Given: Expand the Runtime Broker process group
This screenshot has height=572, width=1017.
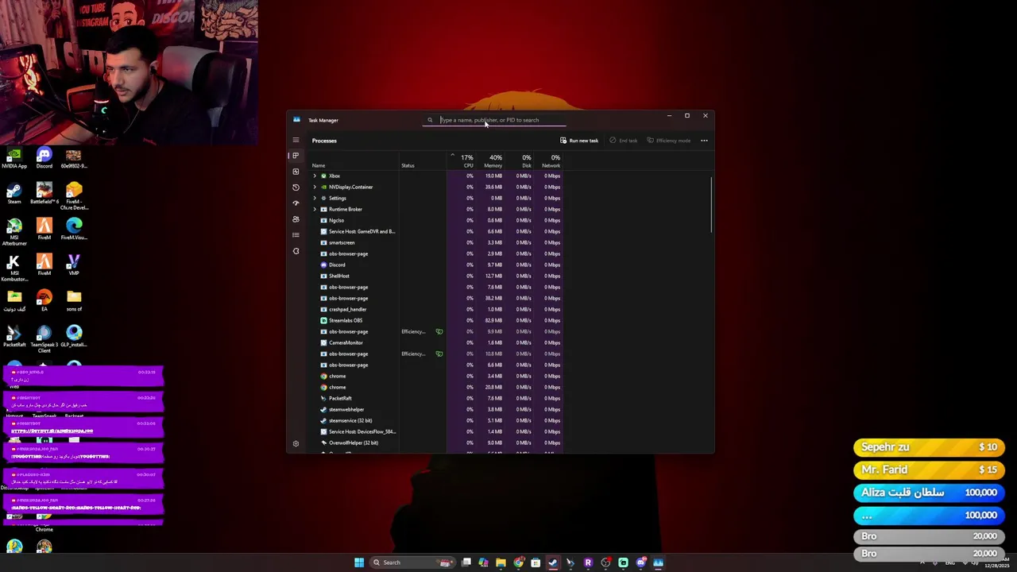Looking at the screenshot, I should click(315, 209).
